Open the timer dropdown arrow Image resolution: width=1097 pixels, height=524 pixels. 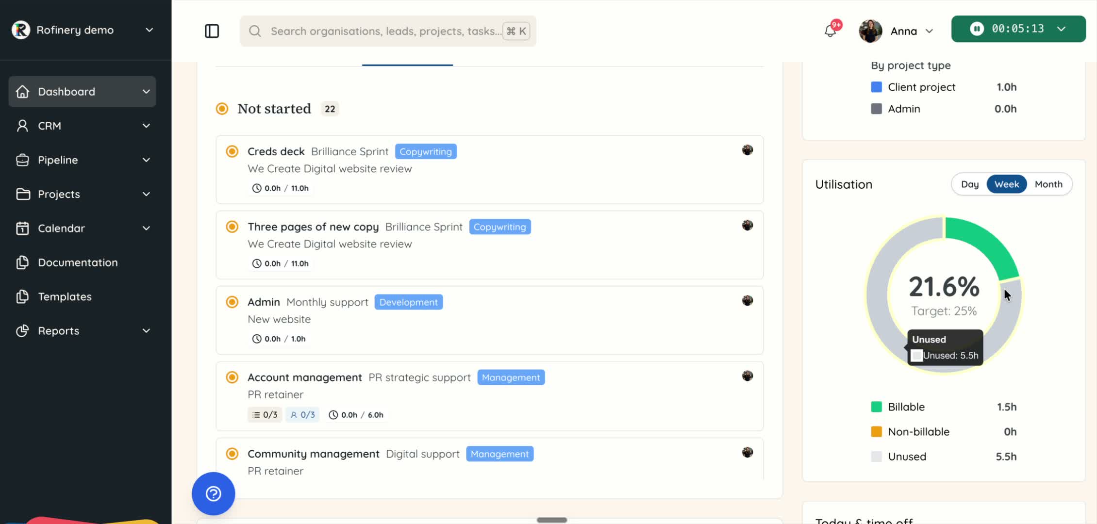tap(1062, 29)
